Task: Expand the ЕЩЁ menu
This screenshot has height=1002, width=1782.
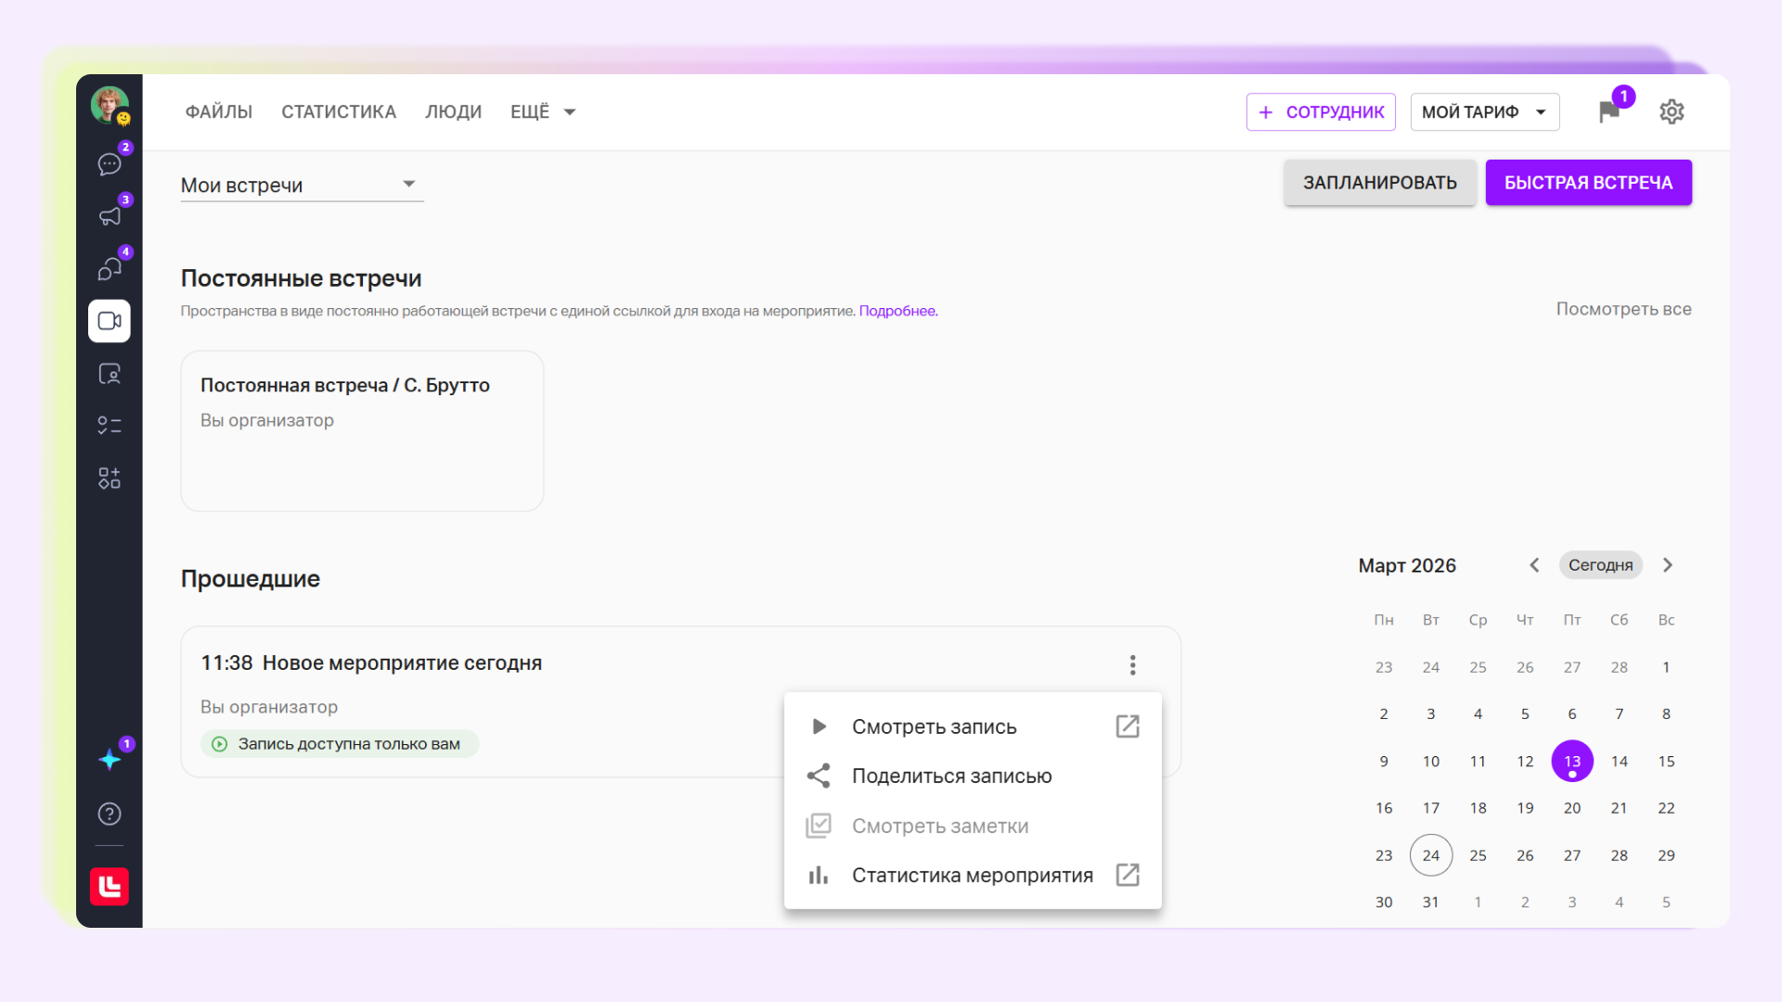Action: [543, 112]
